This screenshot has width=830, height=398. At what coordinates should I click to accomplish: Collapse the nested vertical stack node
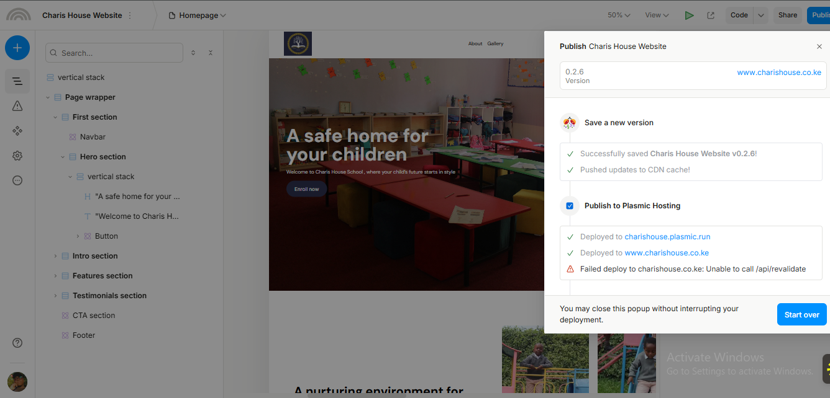click(70, 177)
